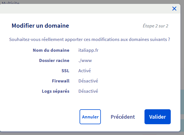Close the Modifier un domaine dialog
184x135 pixels.
pos(174,9)
